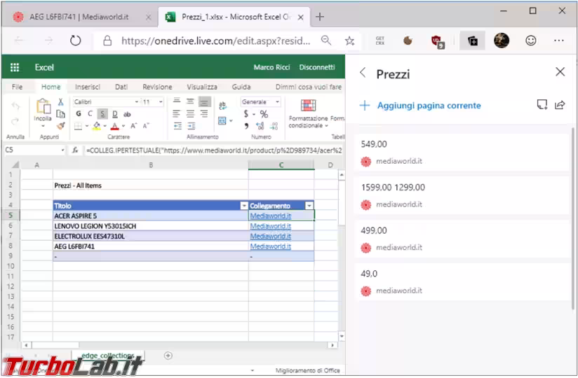
Task: Center text horizontally
Action: pyautogui.click(x=190, y=114)
